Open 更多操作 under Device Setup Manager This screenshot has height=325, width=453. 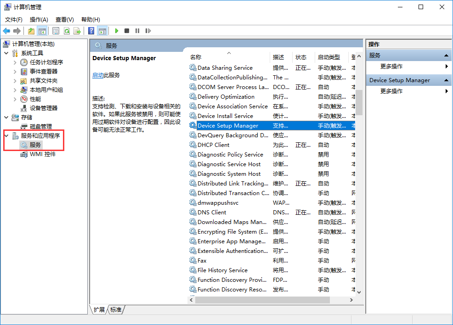click(x=391, y=91)
